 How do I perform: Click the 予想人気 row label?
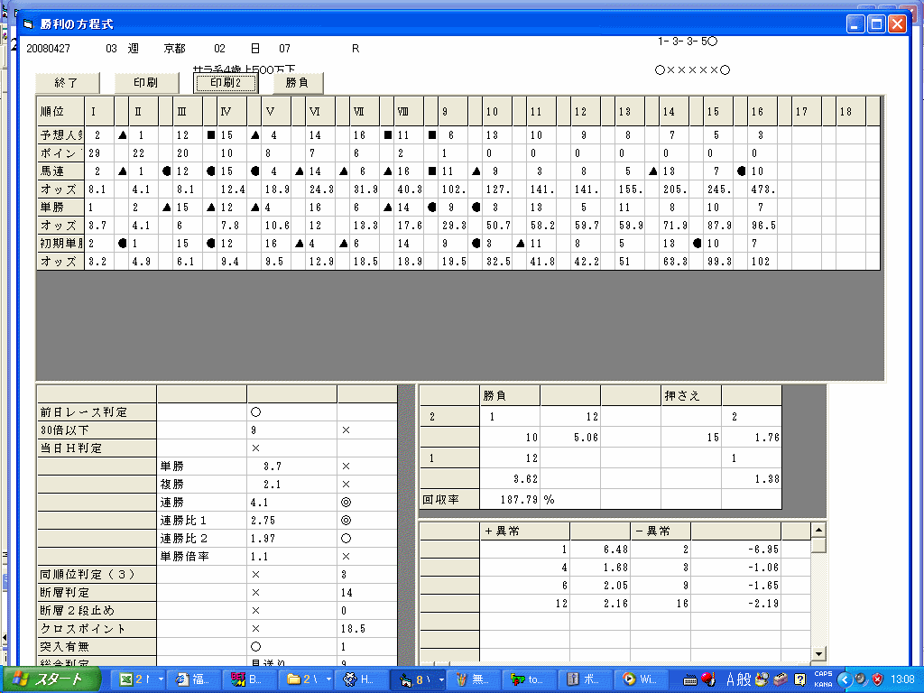60,135
